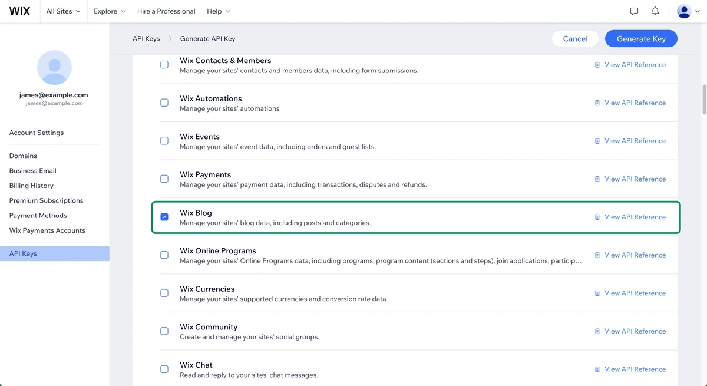Uncheck the Wix Blog checkbox
This screenshot has height=386, width=707.
pos(164,217)
